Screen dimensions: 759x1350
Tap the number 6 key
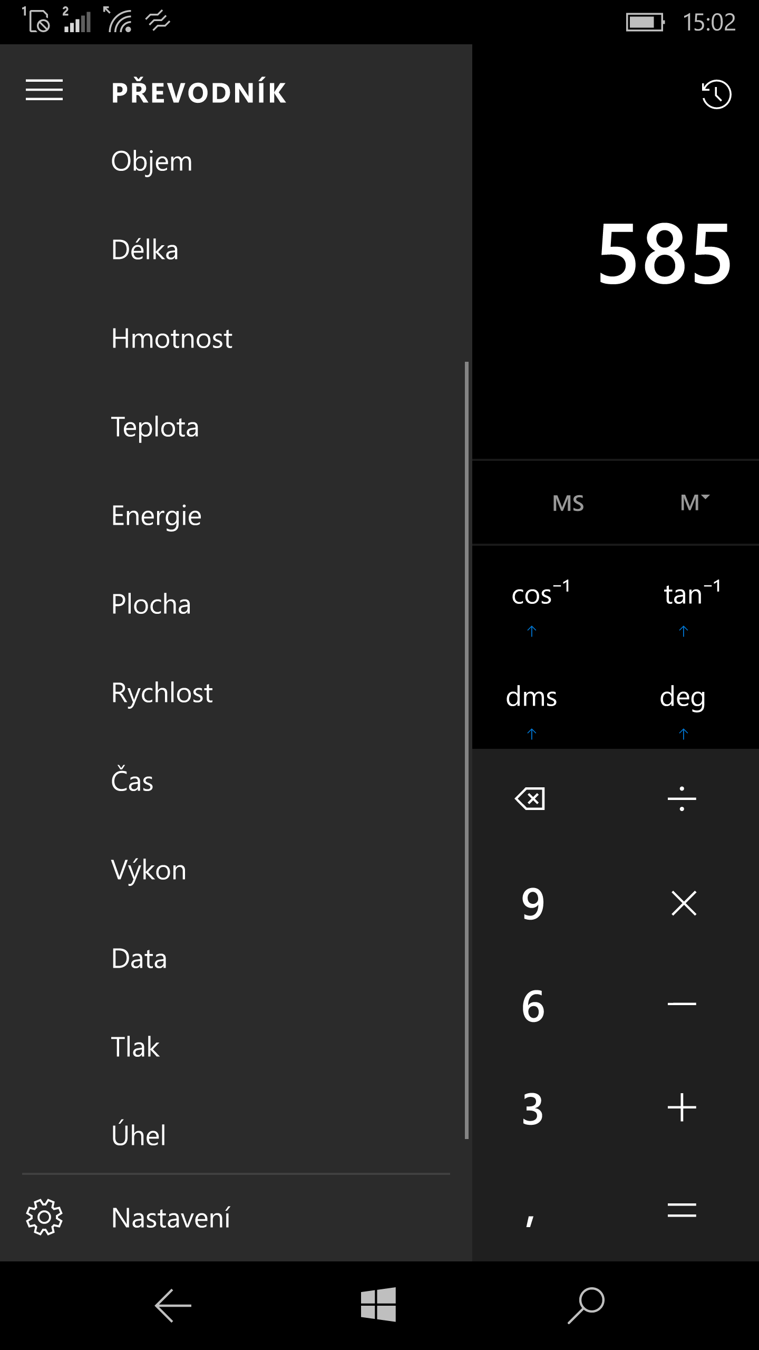coord(532,1006)
